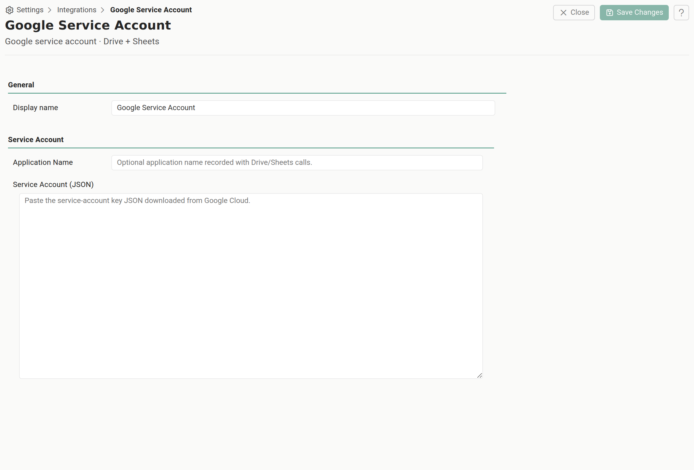Click the Application Name label
This screenshot has width=694, height=470.
coord(43,162)
